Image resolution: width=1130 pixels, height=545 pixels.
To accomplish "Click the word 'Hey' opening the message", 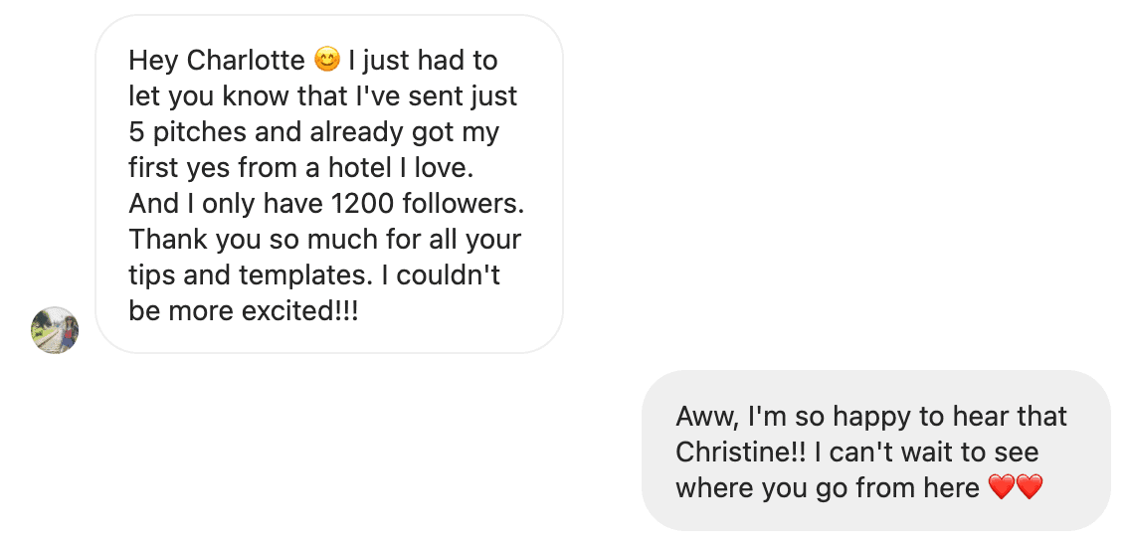I will coord(153,61).
